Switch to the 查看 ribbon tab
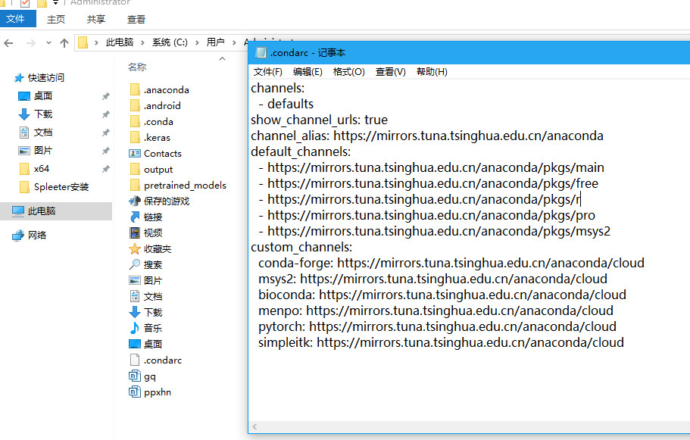 (136, 18)
